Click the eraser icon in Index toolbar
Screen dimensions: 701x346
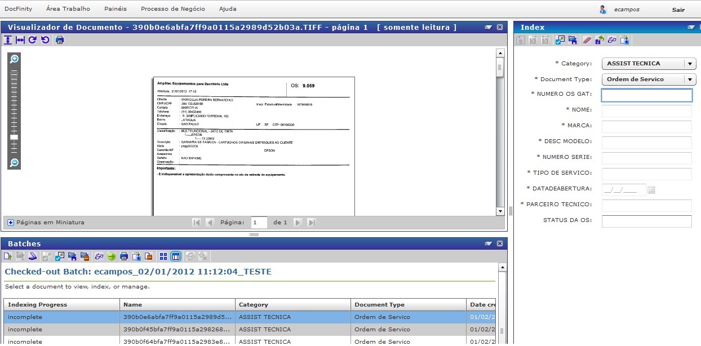click(587, 40)
